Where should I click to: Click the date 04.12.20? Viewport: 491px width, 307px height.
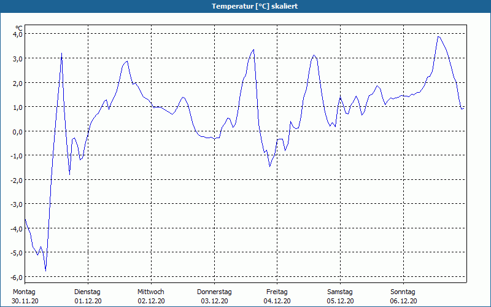[277, 301]
